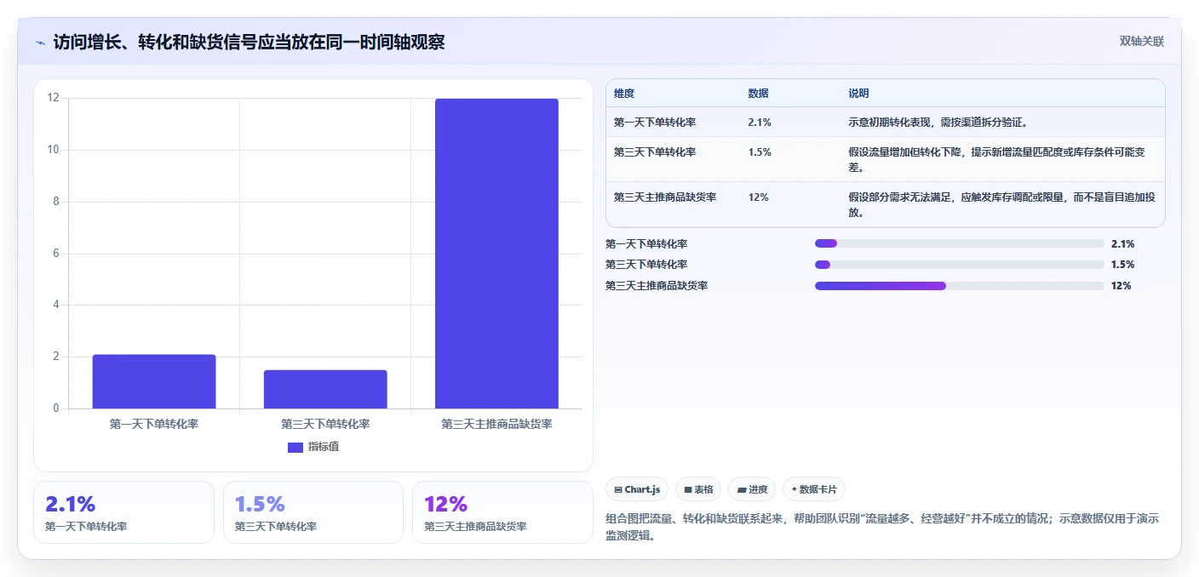Click the Chart.js tag chip
The width and height of the screenshot is (1199, 577).
(637, 489)
